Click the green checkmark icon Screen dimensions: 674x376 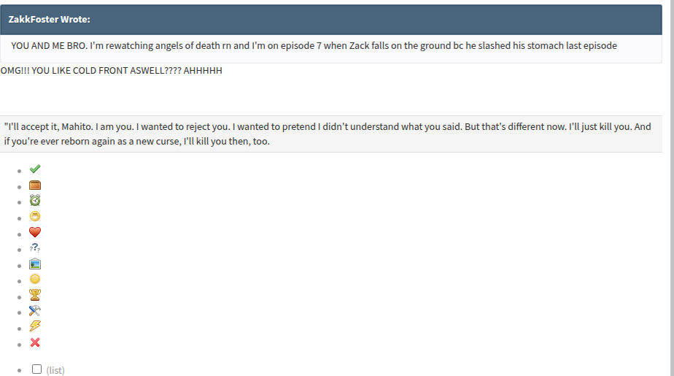35,169
